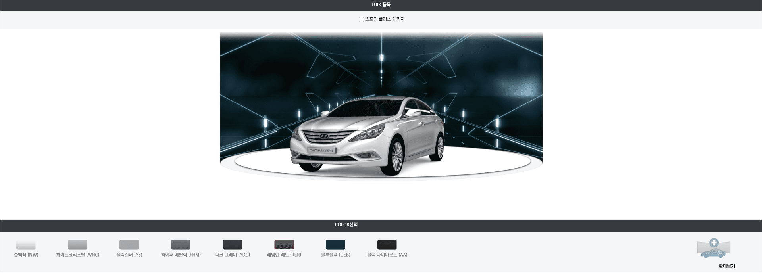762x274 pixels.
Task: Select the 순백색 (NW) white color swatch
Action: (26, 245)
